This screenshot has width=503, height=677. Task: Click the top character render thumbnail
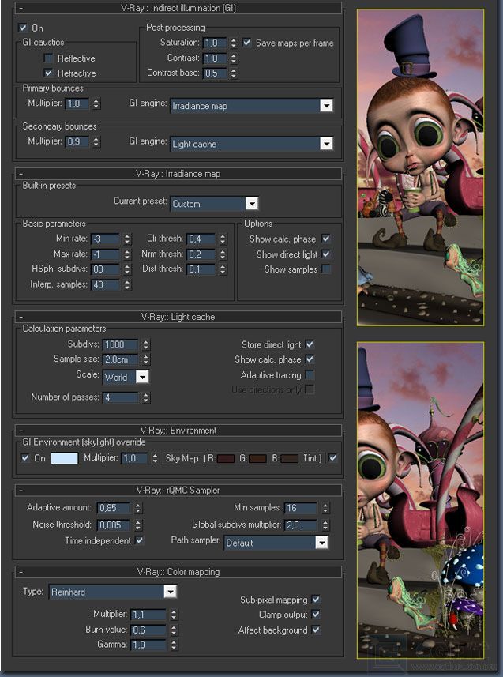(x=421, y=167)
